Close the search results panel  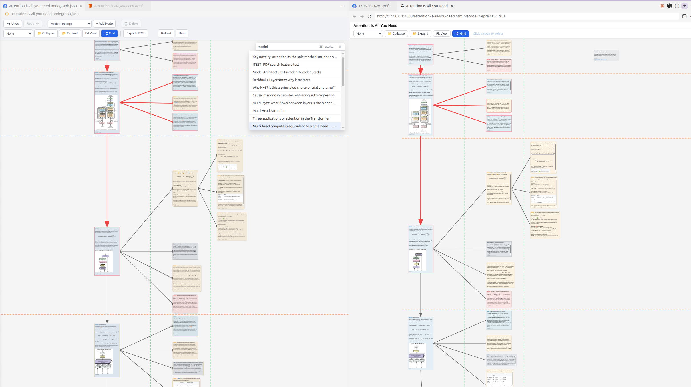tap(340, 47)
